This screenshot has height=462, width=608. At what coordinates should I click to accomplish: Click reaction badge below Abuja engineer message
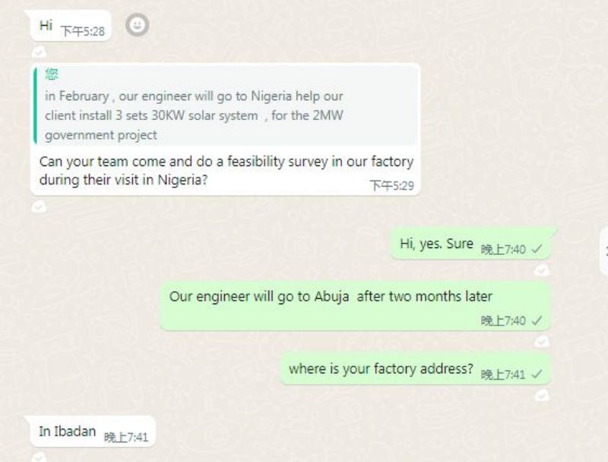tap(542, 341)
